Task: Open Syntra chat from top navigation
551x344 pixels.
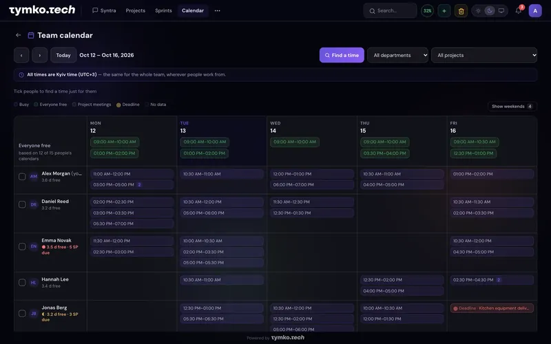Action: click(104, 10)
